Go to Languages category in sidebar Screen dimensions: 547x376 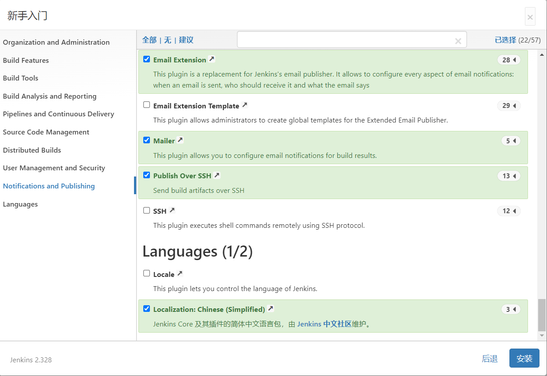pos(20,204)
